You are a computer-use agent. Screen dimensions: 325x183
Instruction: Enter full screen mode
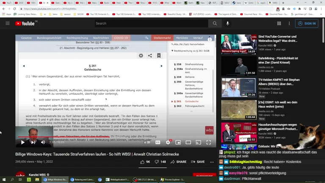click(209, 142)
